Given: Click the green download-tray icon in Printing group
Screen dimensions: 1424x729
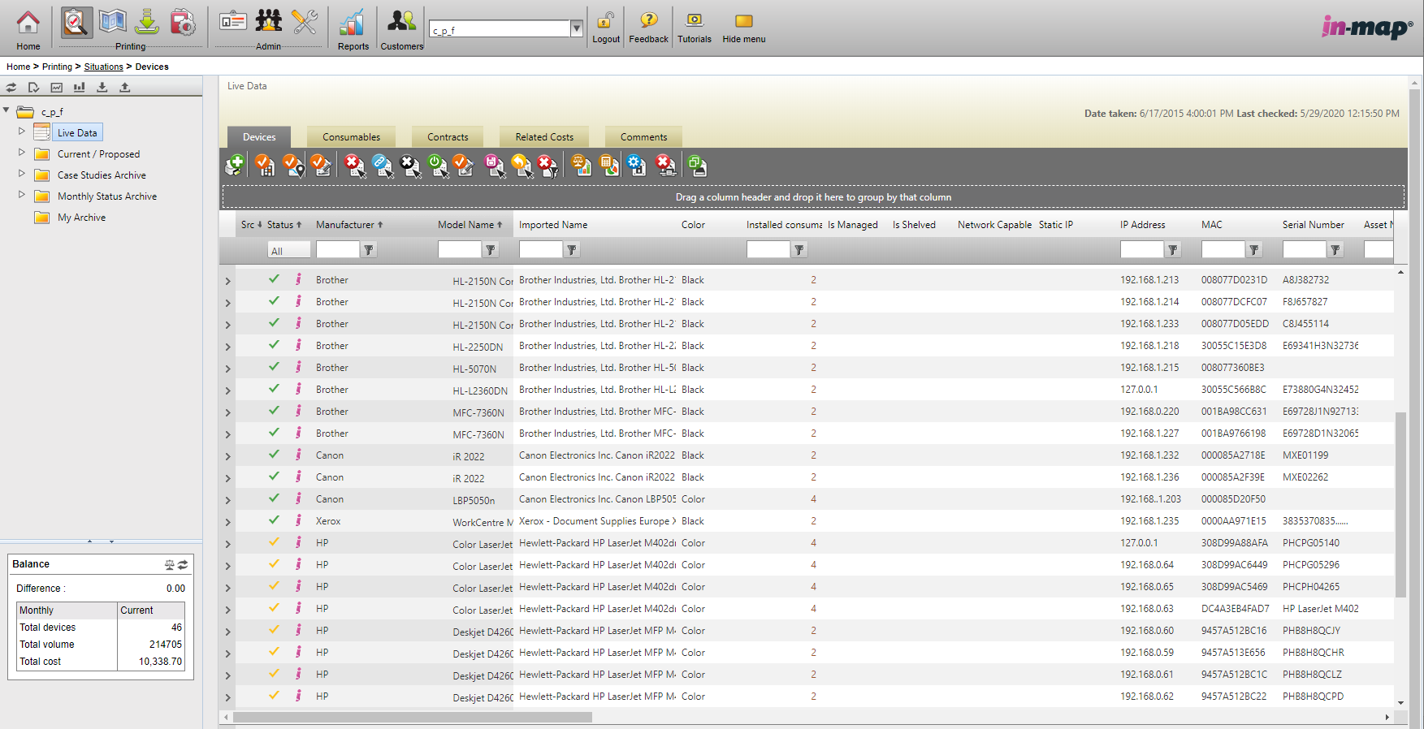Looking at the screenshot, I should (147, 22).
